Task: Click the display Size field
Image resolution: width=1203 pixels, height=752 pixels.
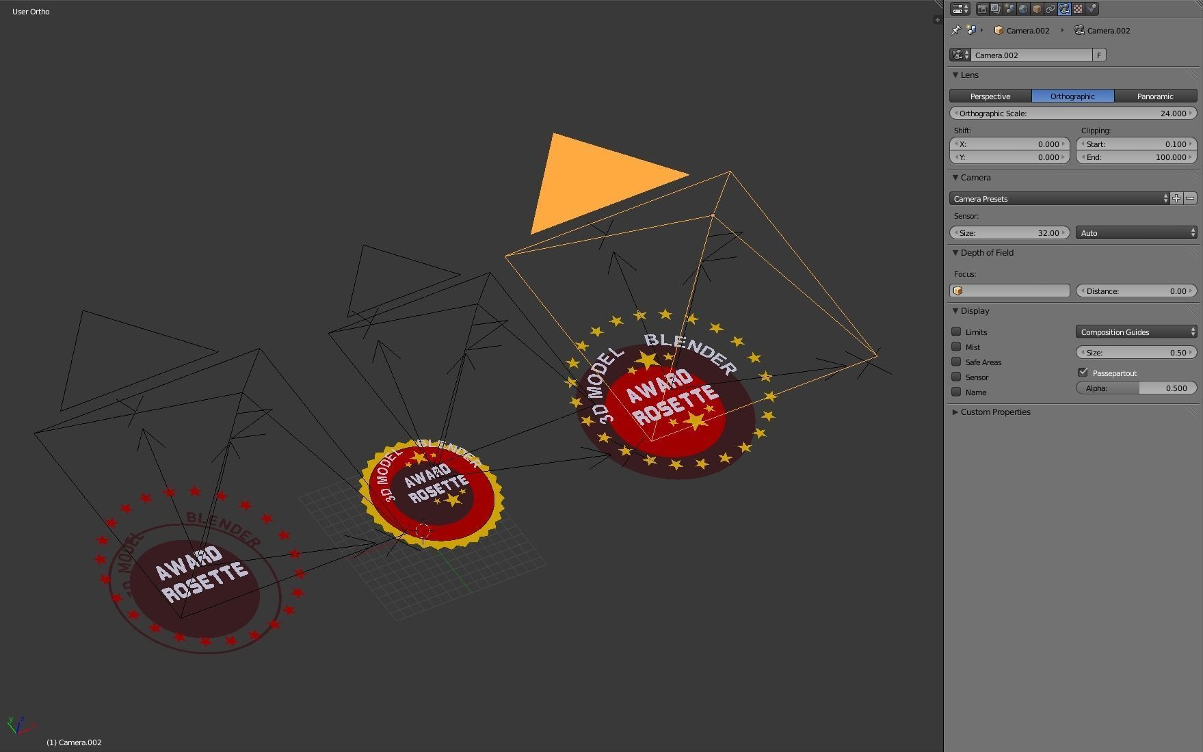Action: 1137,352
